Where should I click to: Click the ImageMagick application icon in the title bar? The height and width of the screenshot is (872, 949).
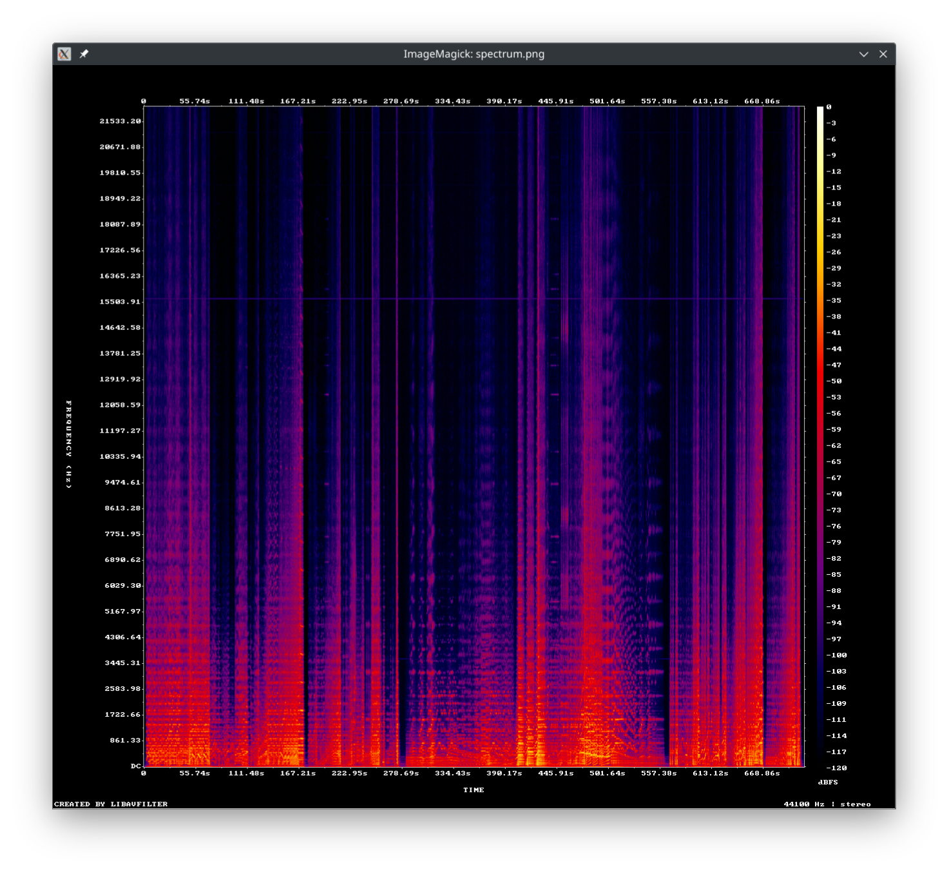(x=64, y=54)
